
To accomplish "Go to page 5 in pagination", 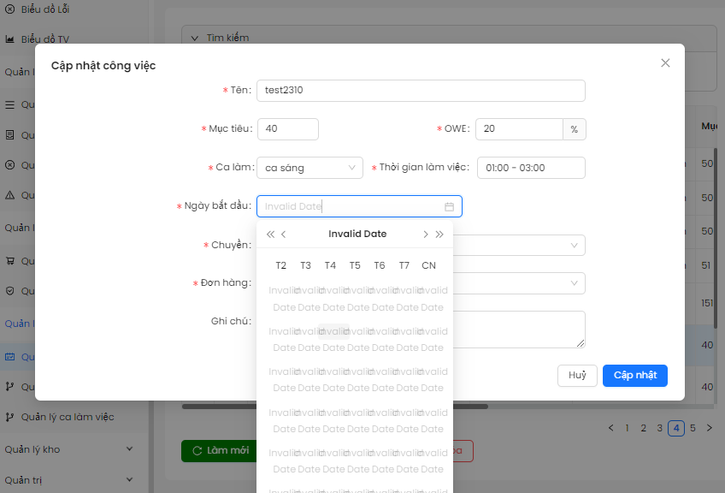I will [693, 428].
